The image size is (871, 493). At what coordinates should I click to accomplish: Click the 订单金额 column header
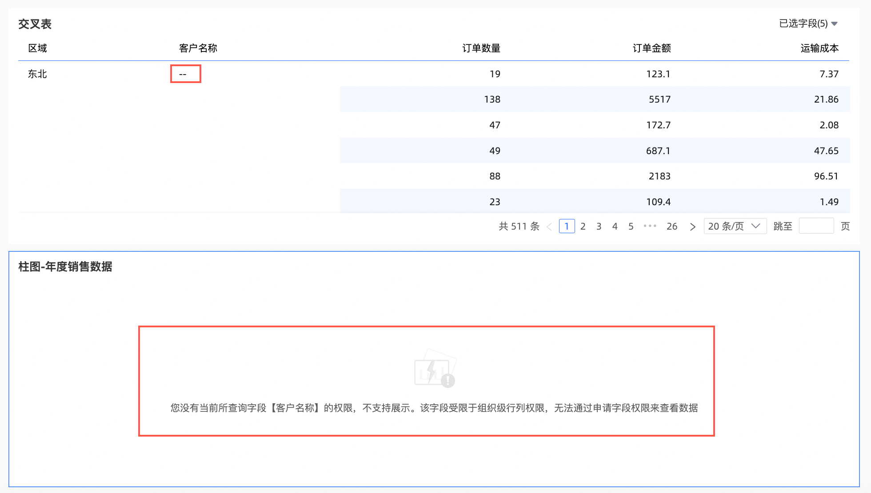651,48
